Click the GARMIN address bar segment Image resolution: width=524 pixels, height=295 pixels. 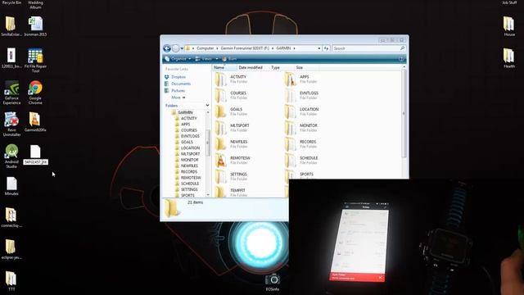pyautogui.click(x=283, y=48)
